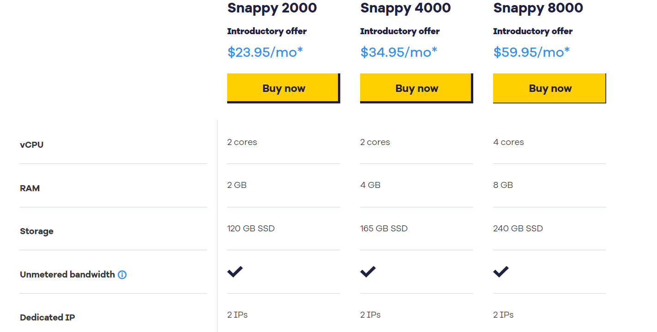Click the vCPU row label

click(x=32, y=145)
